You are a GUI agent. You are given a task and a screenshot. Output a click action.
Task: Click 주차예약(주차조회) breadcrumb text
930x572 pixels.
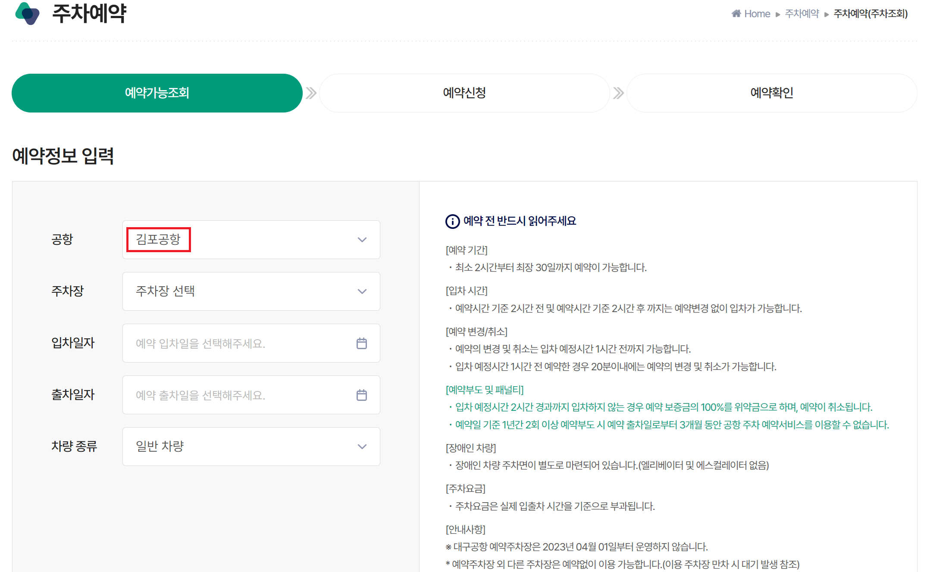point(870,14)
